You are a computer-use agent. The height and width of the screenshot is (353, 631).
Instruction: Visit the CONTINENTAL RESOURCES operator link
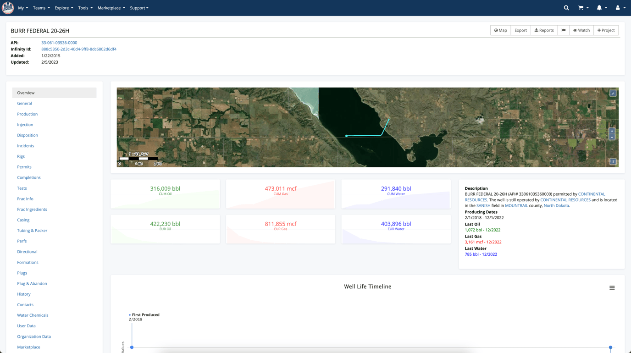[565, 199]
